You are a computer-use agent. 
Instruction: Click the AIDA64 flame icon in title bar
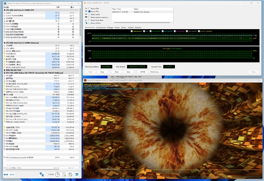(x=85, y=3)
